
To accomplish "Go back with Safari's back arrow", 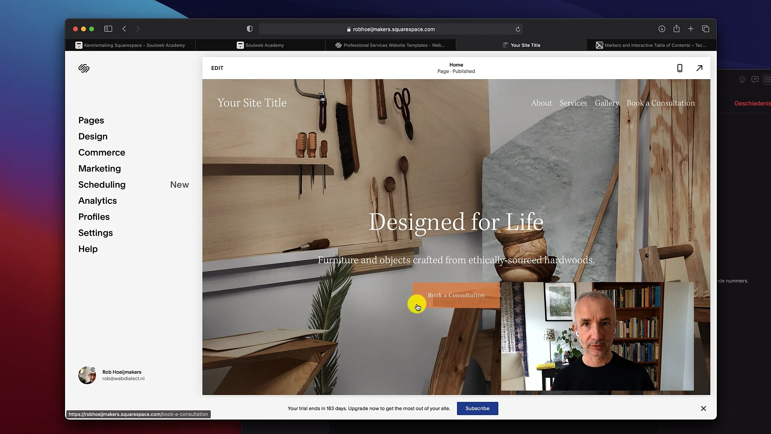I will point(124,29).
